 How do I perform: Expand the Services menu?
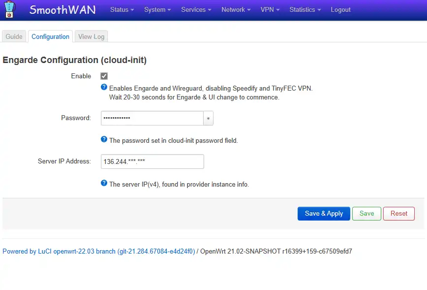pos(196,9)
